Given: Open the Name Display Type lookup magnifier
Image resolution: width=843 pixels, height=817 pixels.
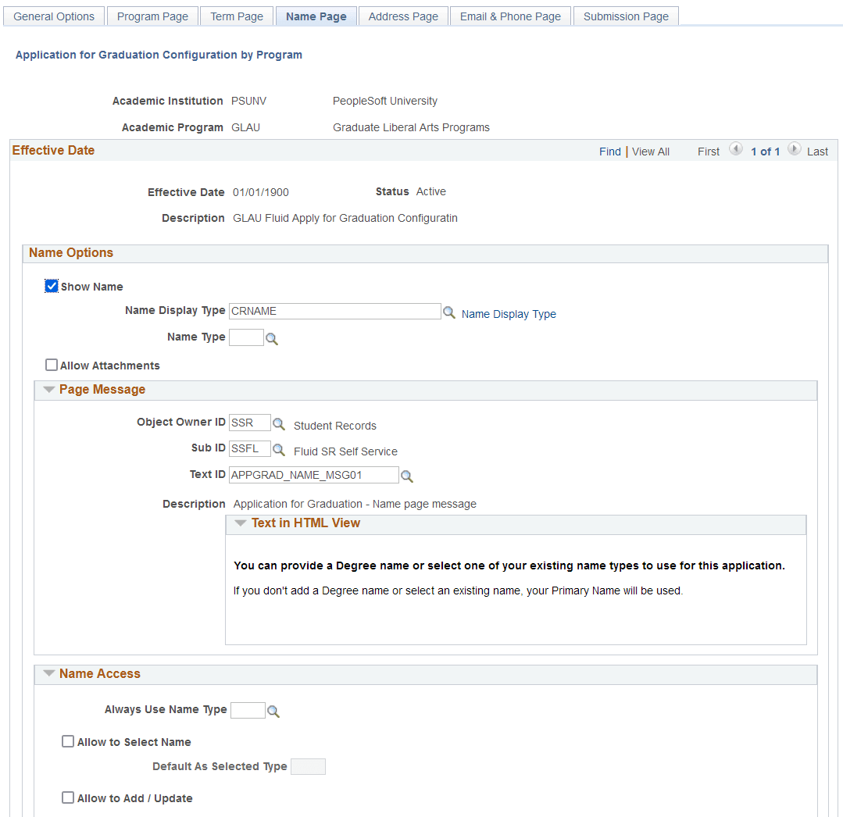Looking at the screenshot, I should click(449, 312).
